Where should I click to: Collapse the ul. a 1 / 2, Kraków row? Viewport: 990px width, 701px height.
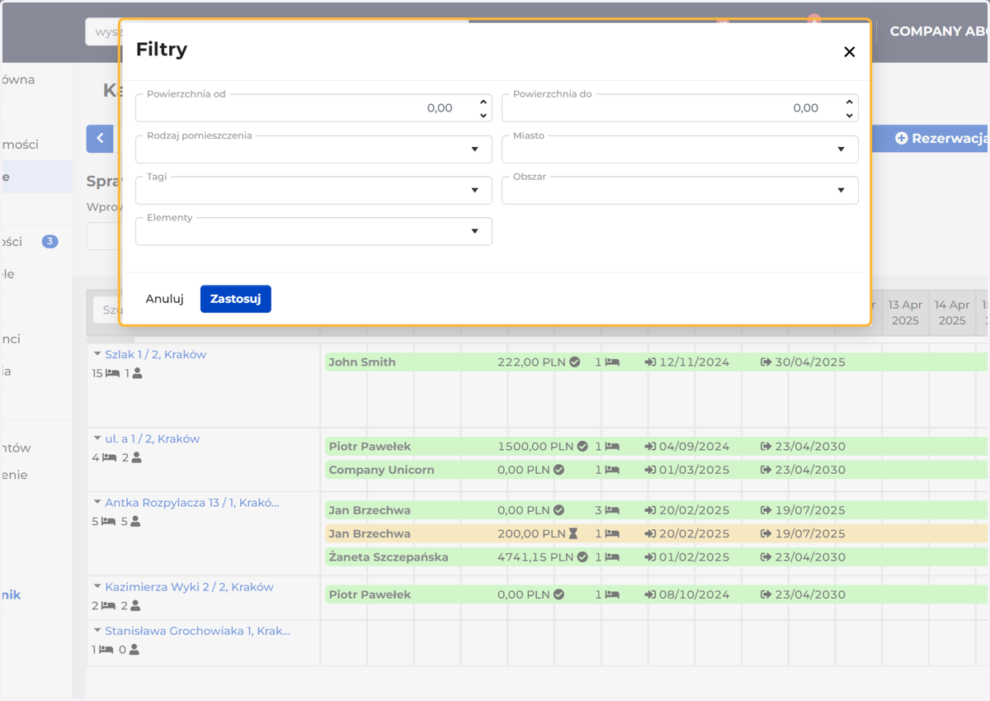click(97, 438)
